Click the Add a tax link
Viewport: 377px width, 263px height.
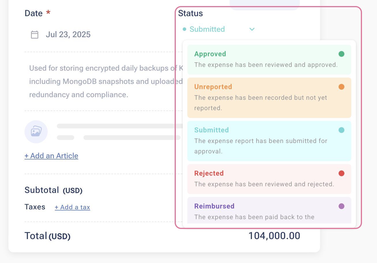[x=72, y=207]
